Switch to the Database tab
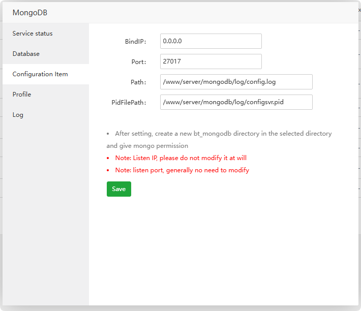361x311 pixels. pos(26,54)
